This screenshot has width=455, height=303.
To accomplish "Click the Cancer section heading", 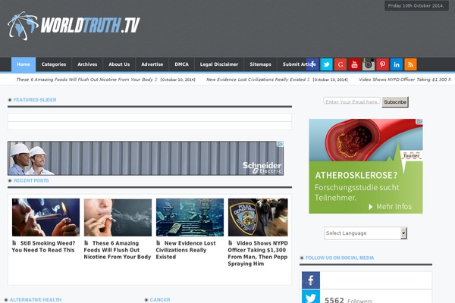I will (x=160, y=300).
